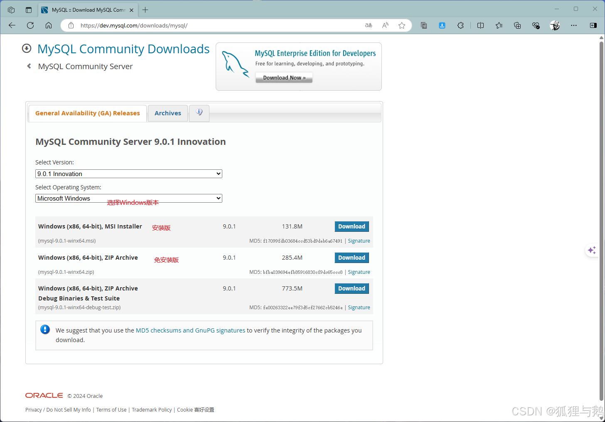Select the MySQL Download browser tab
605x422 pixels.
click(x=88, y=10)
